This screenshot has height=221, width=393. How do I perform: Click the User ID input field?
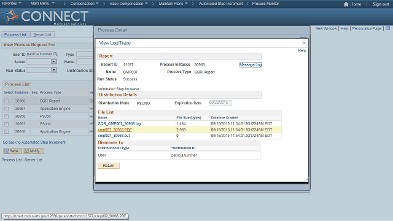(39, 54)
